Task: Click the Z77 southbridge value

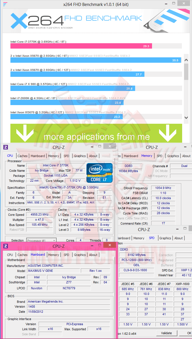Action: (x=69, y=282)
